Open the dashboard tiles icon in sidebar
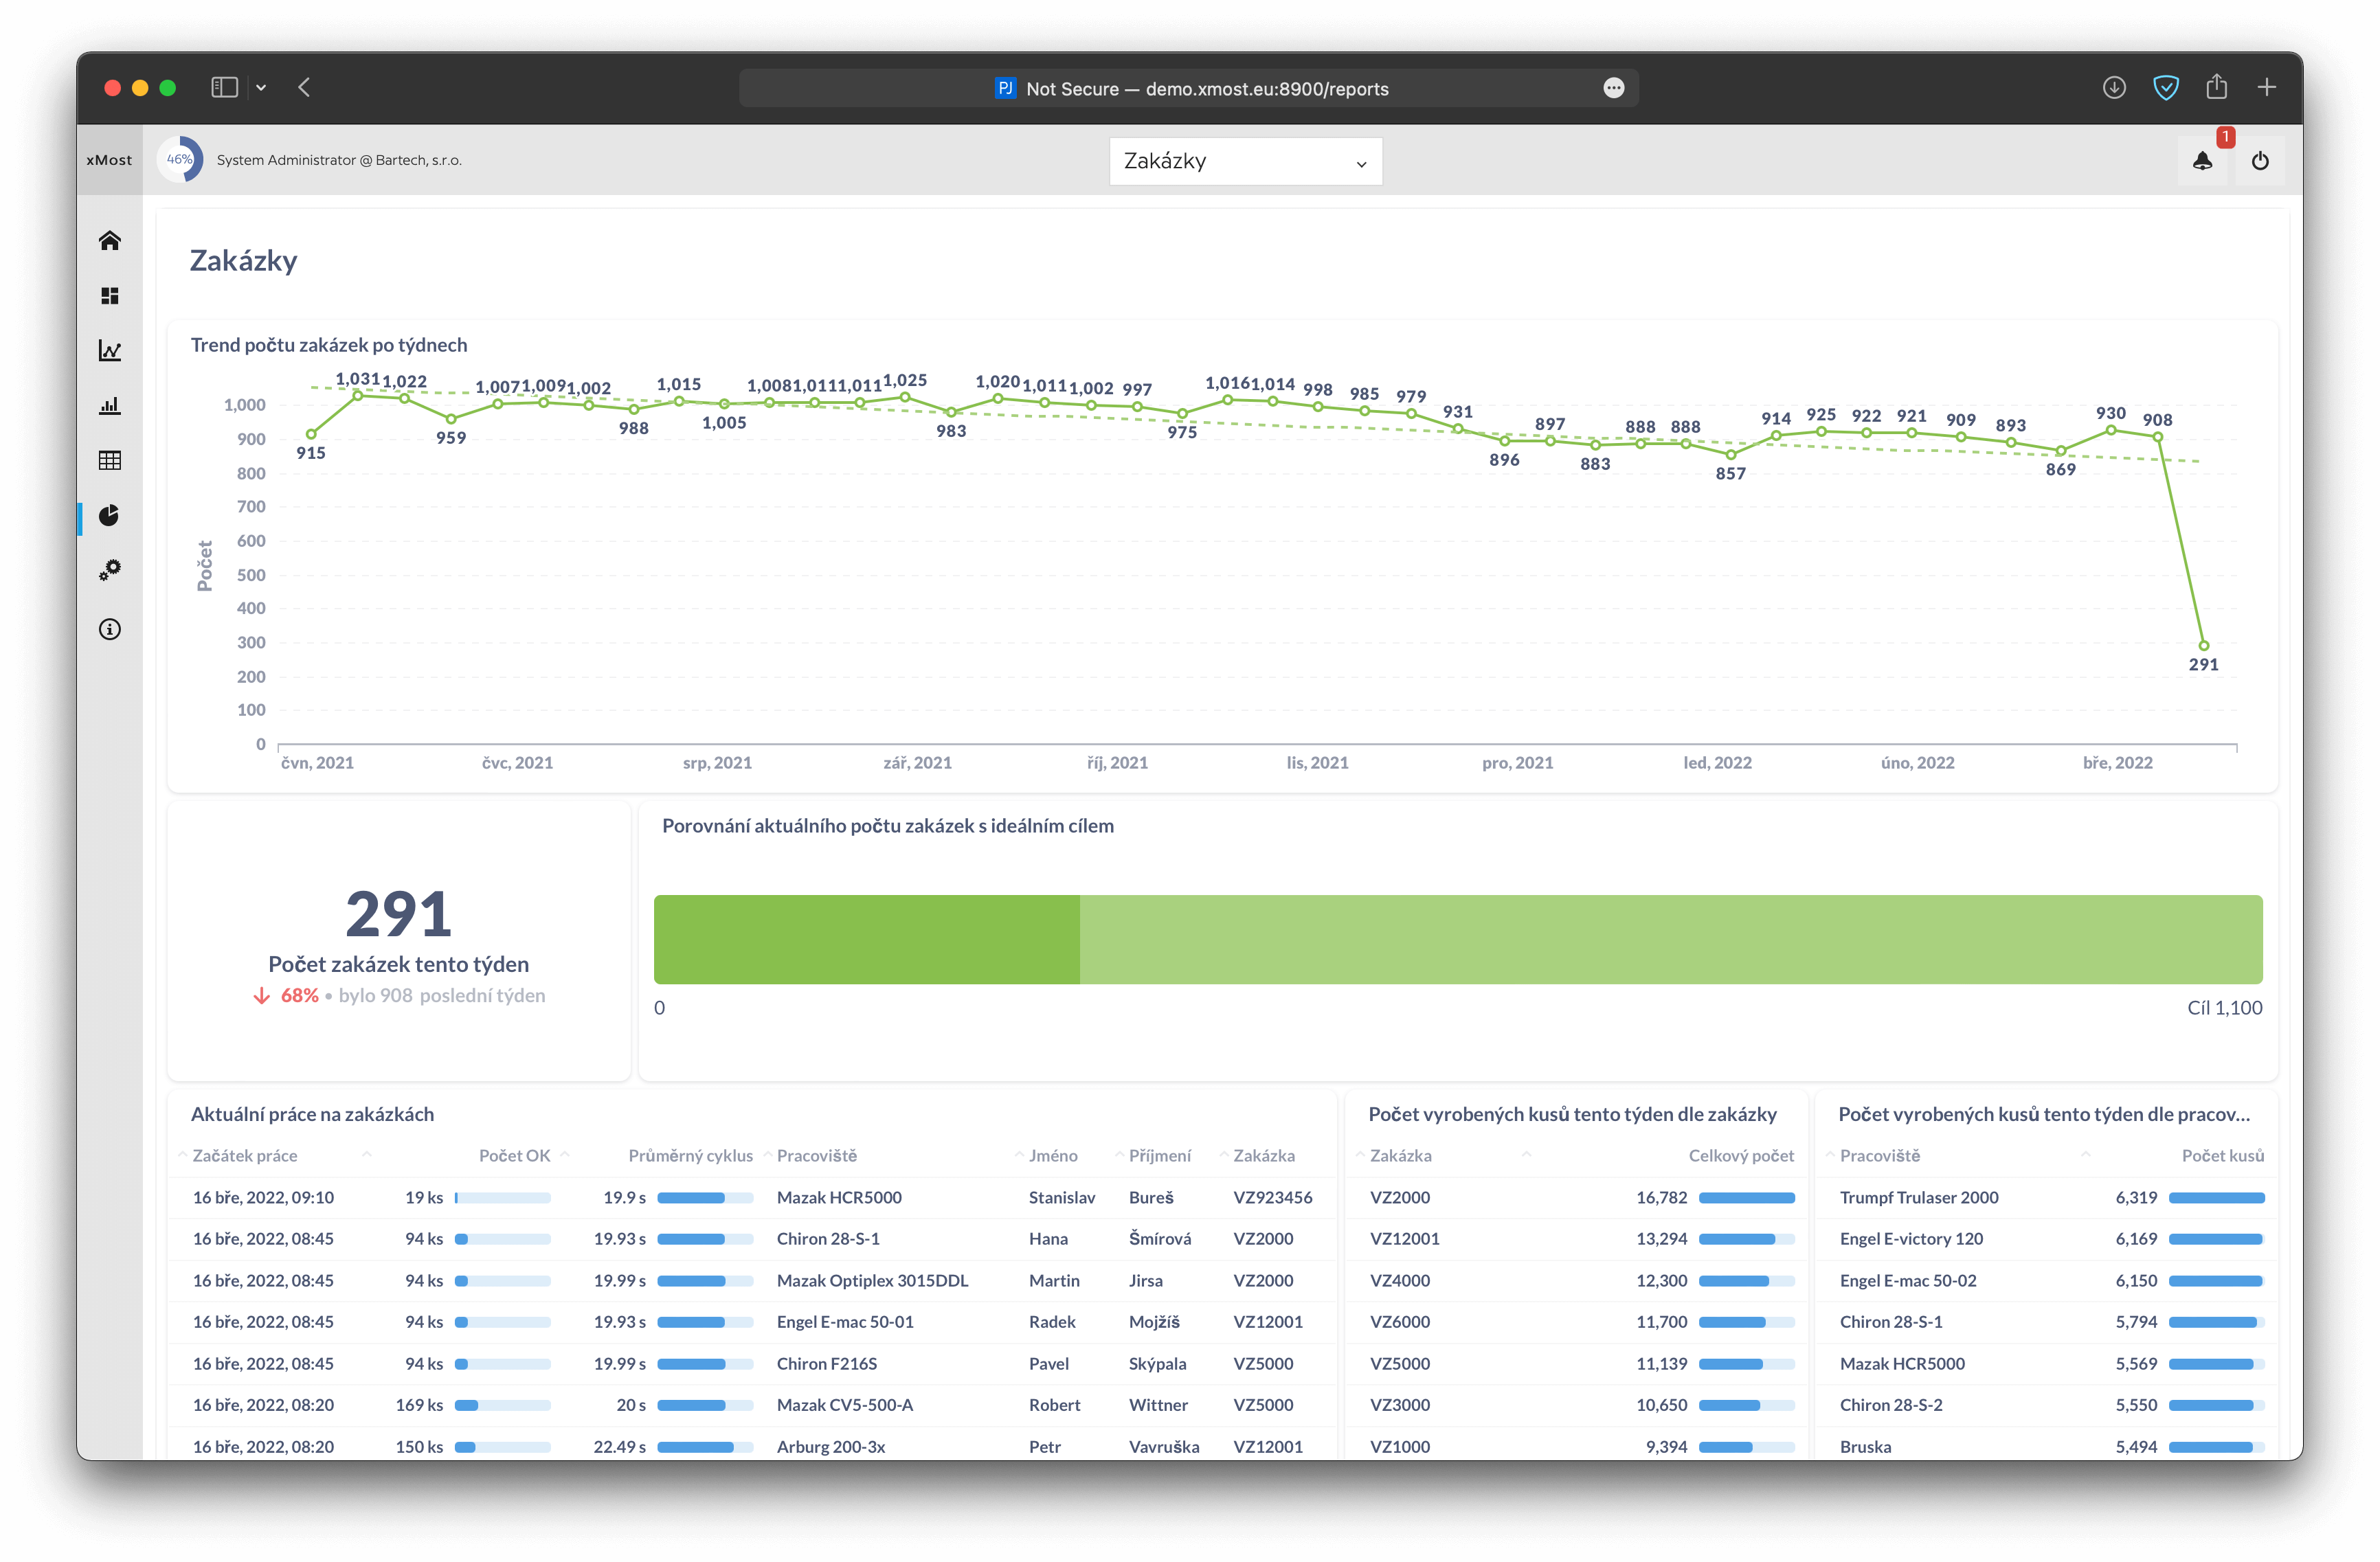 click(x=110, y=296)
